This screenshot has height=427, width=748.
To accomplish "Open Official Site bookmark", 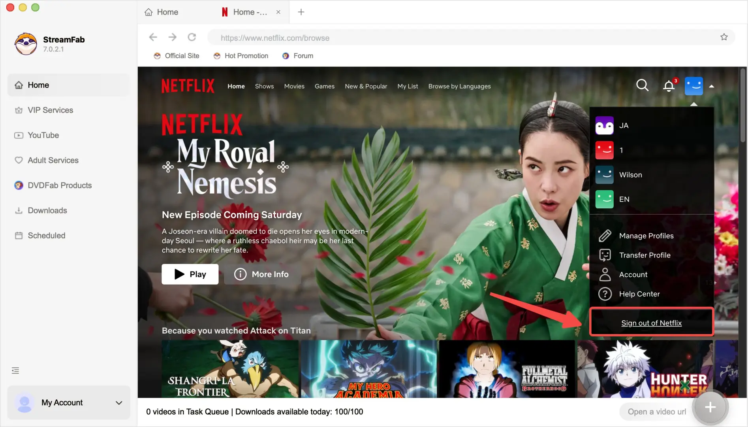I will point(177,56).
